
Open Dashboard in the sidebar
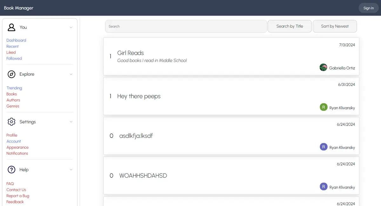pos(16,40)
